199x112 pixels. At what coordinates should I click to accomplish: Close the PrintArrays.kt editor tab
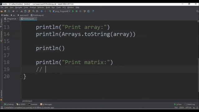(35, 19)
